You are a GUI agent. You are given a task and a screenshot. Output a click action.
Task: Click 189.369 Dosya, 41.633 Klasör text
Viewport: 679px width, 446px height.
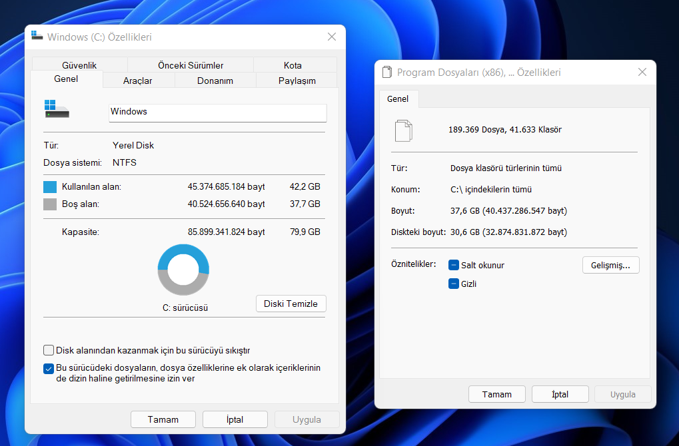(505, 129)
